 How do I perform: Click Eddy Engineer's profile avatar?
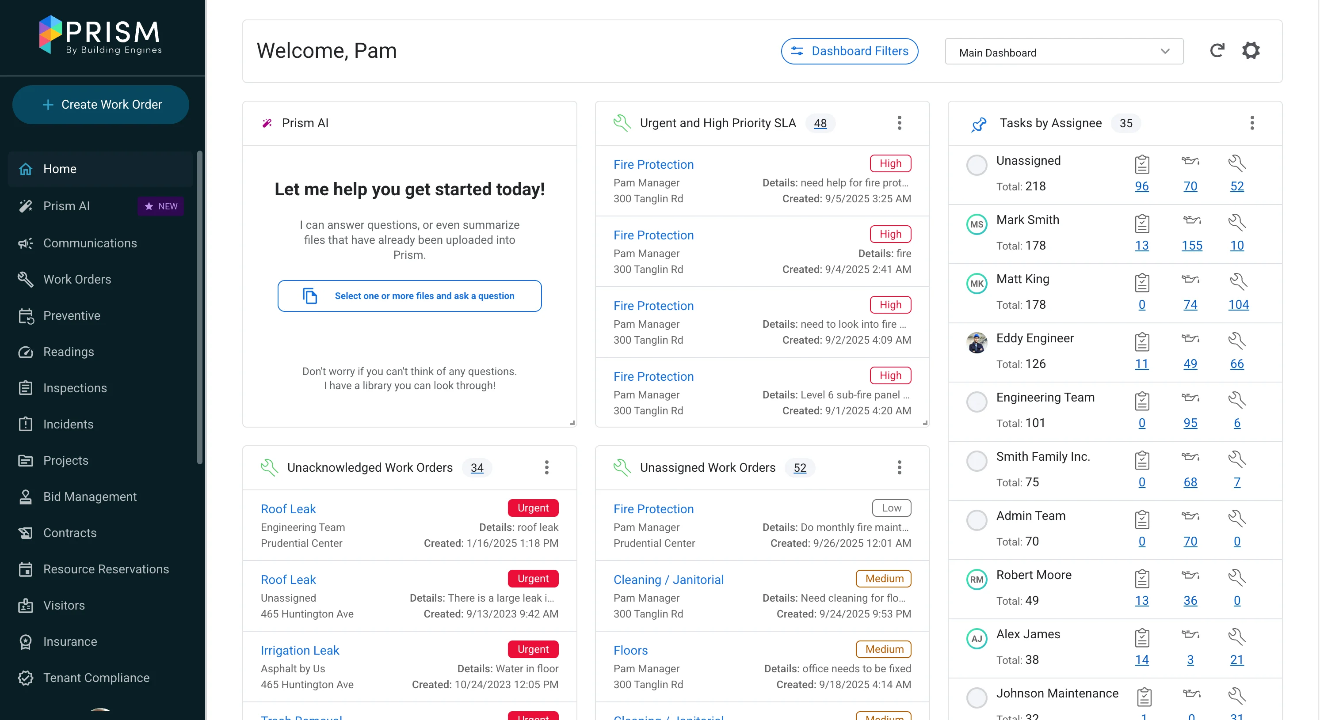point(977,343)
